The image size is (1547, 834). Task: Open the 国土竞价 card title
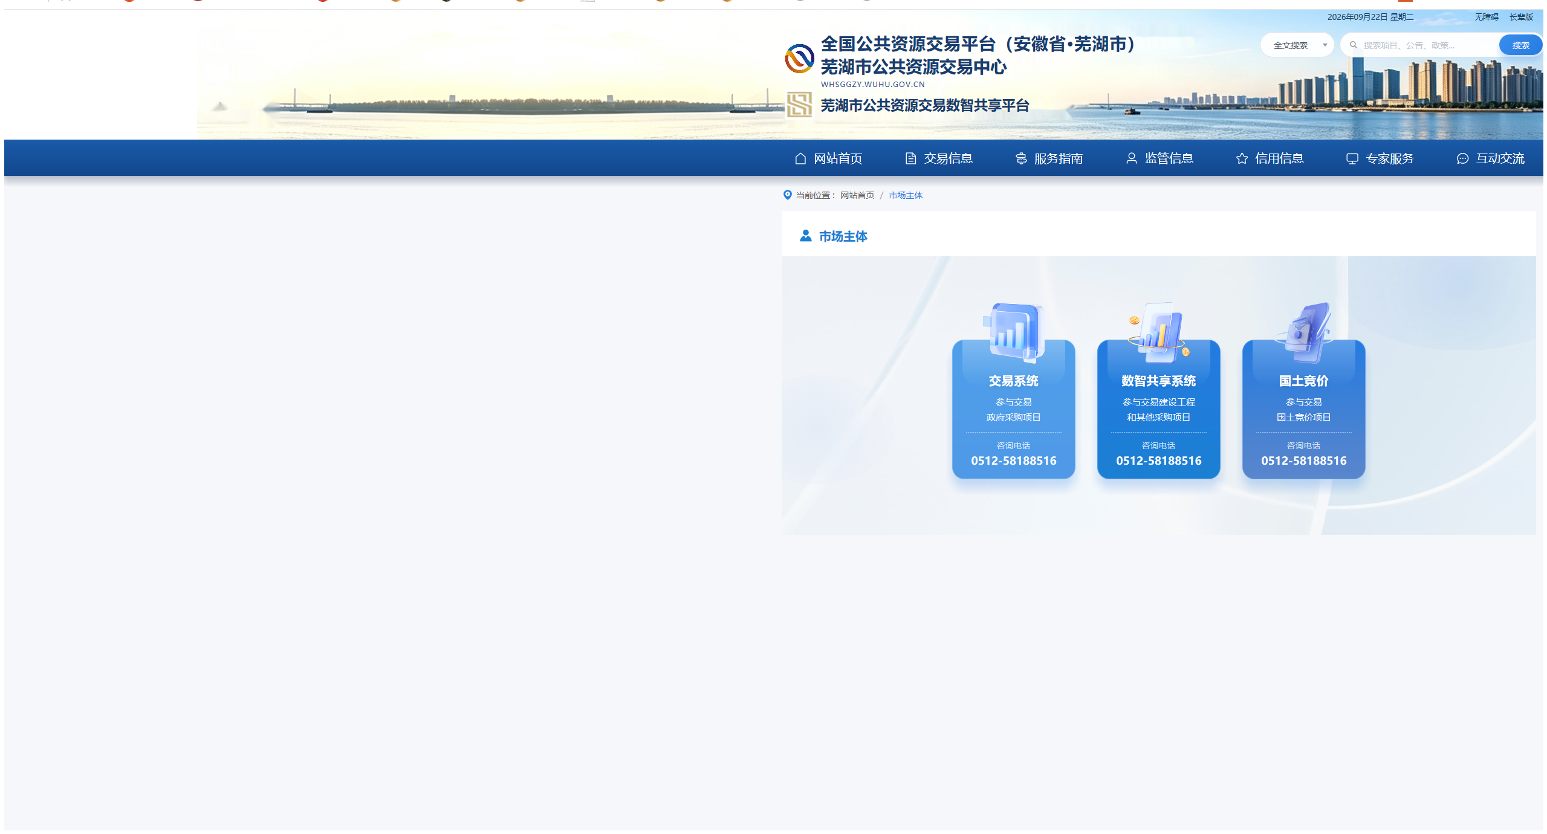coord(1303,381)
